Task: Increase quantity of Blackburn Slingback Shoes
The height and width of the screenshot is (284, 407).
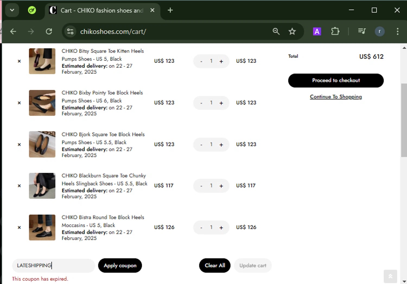Action: coord(221,186)
